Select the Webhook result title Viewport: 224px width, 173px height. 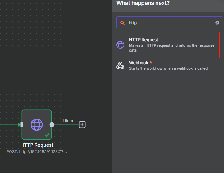pos(138,63)
